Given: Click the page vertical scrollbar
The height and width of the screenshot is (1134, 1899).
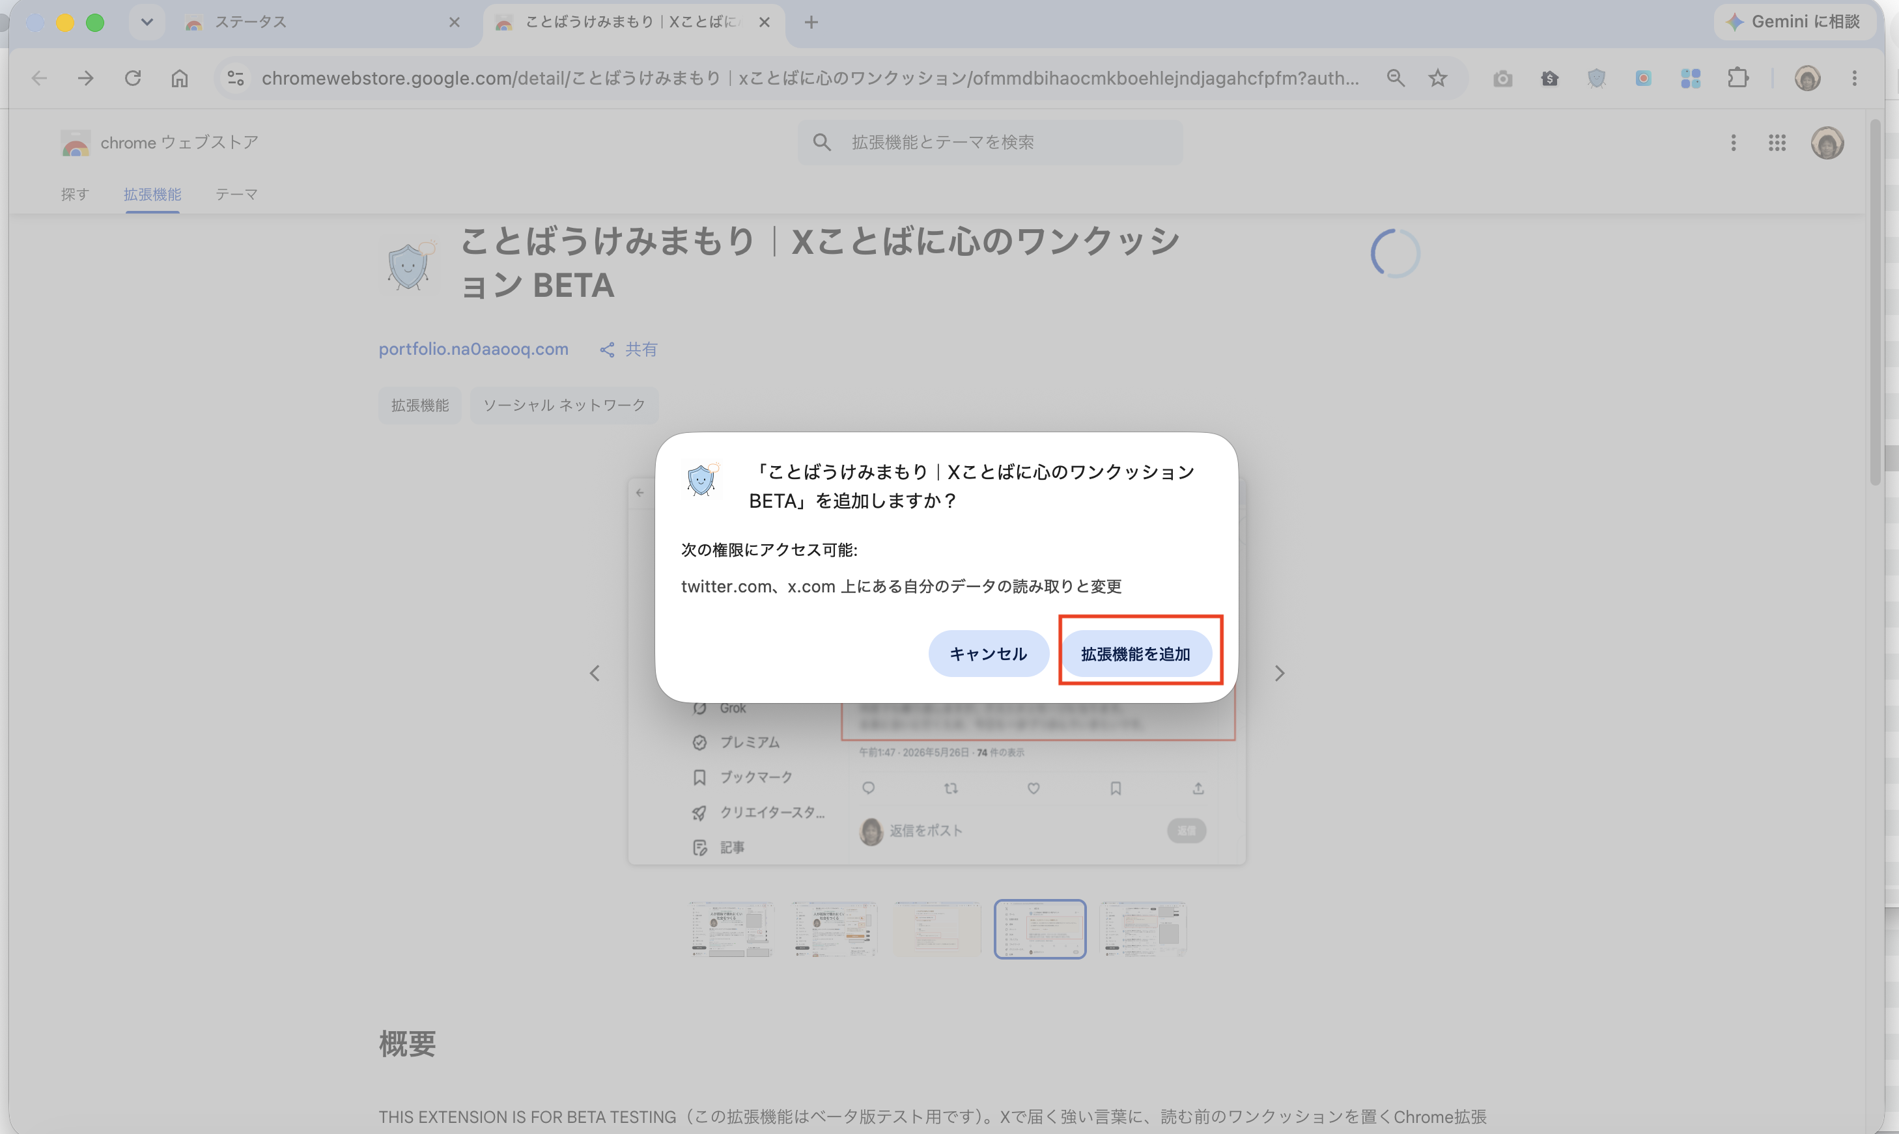Looking at the screenshot, I should (x=1874, y=302).
